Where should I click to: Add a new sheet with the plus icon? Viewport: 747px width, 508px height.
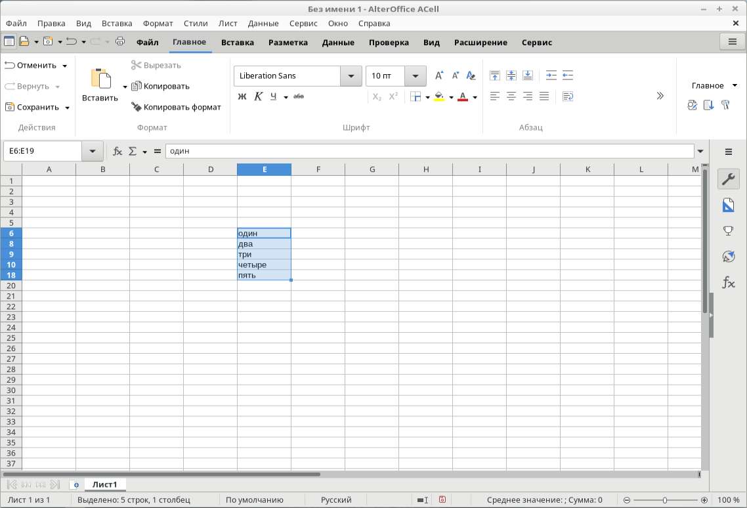tap(75, 484)
